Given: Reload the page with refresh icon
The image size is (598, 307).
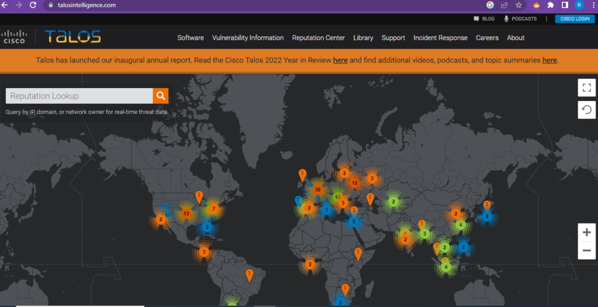Looking at the screenshot, I should (33, 5).
